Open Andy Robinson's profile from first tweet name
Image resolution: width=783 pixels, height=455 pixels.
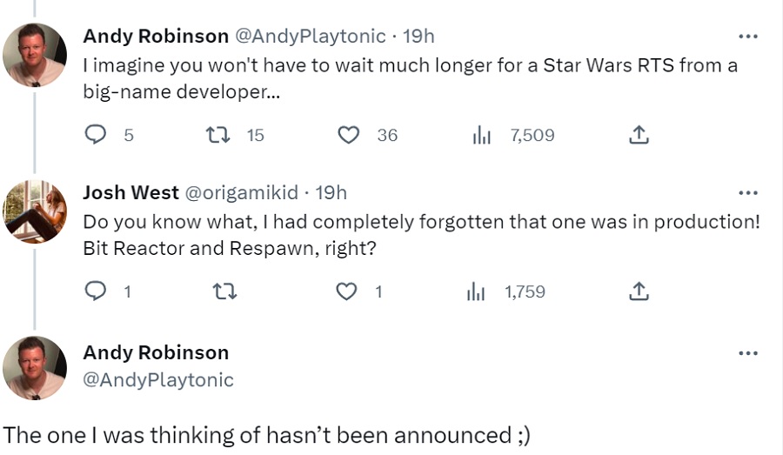click(156, 37)
